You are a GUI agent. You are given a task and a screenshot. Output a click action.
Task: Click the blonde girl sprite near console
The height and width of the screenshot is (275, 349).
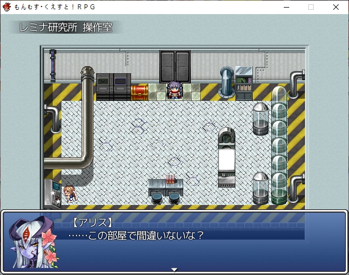[x=70, y=194]
